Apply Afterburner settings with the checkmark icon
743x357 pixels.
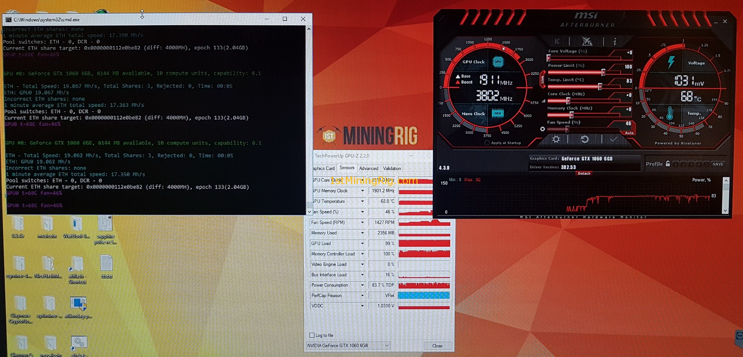click(614, 139)
